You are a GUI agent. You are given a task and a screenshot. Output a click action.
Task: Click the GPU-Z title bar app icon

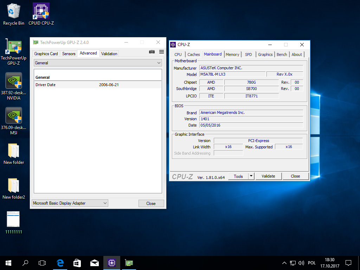tap(36, 42)
